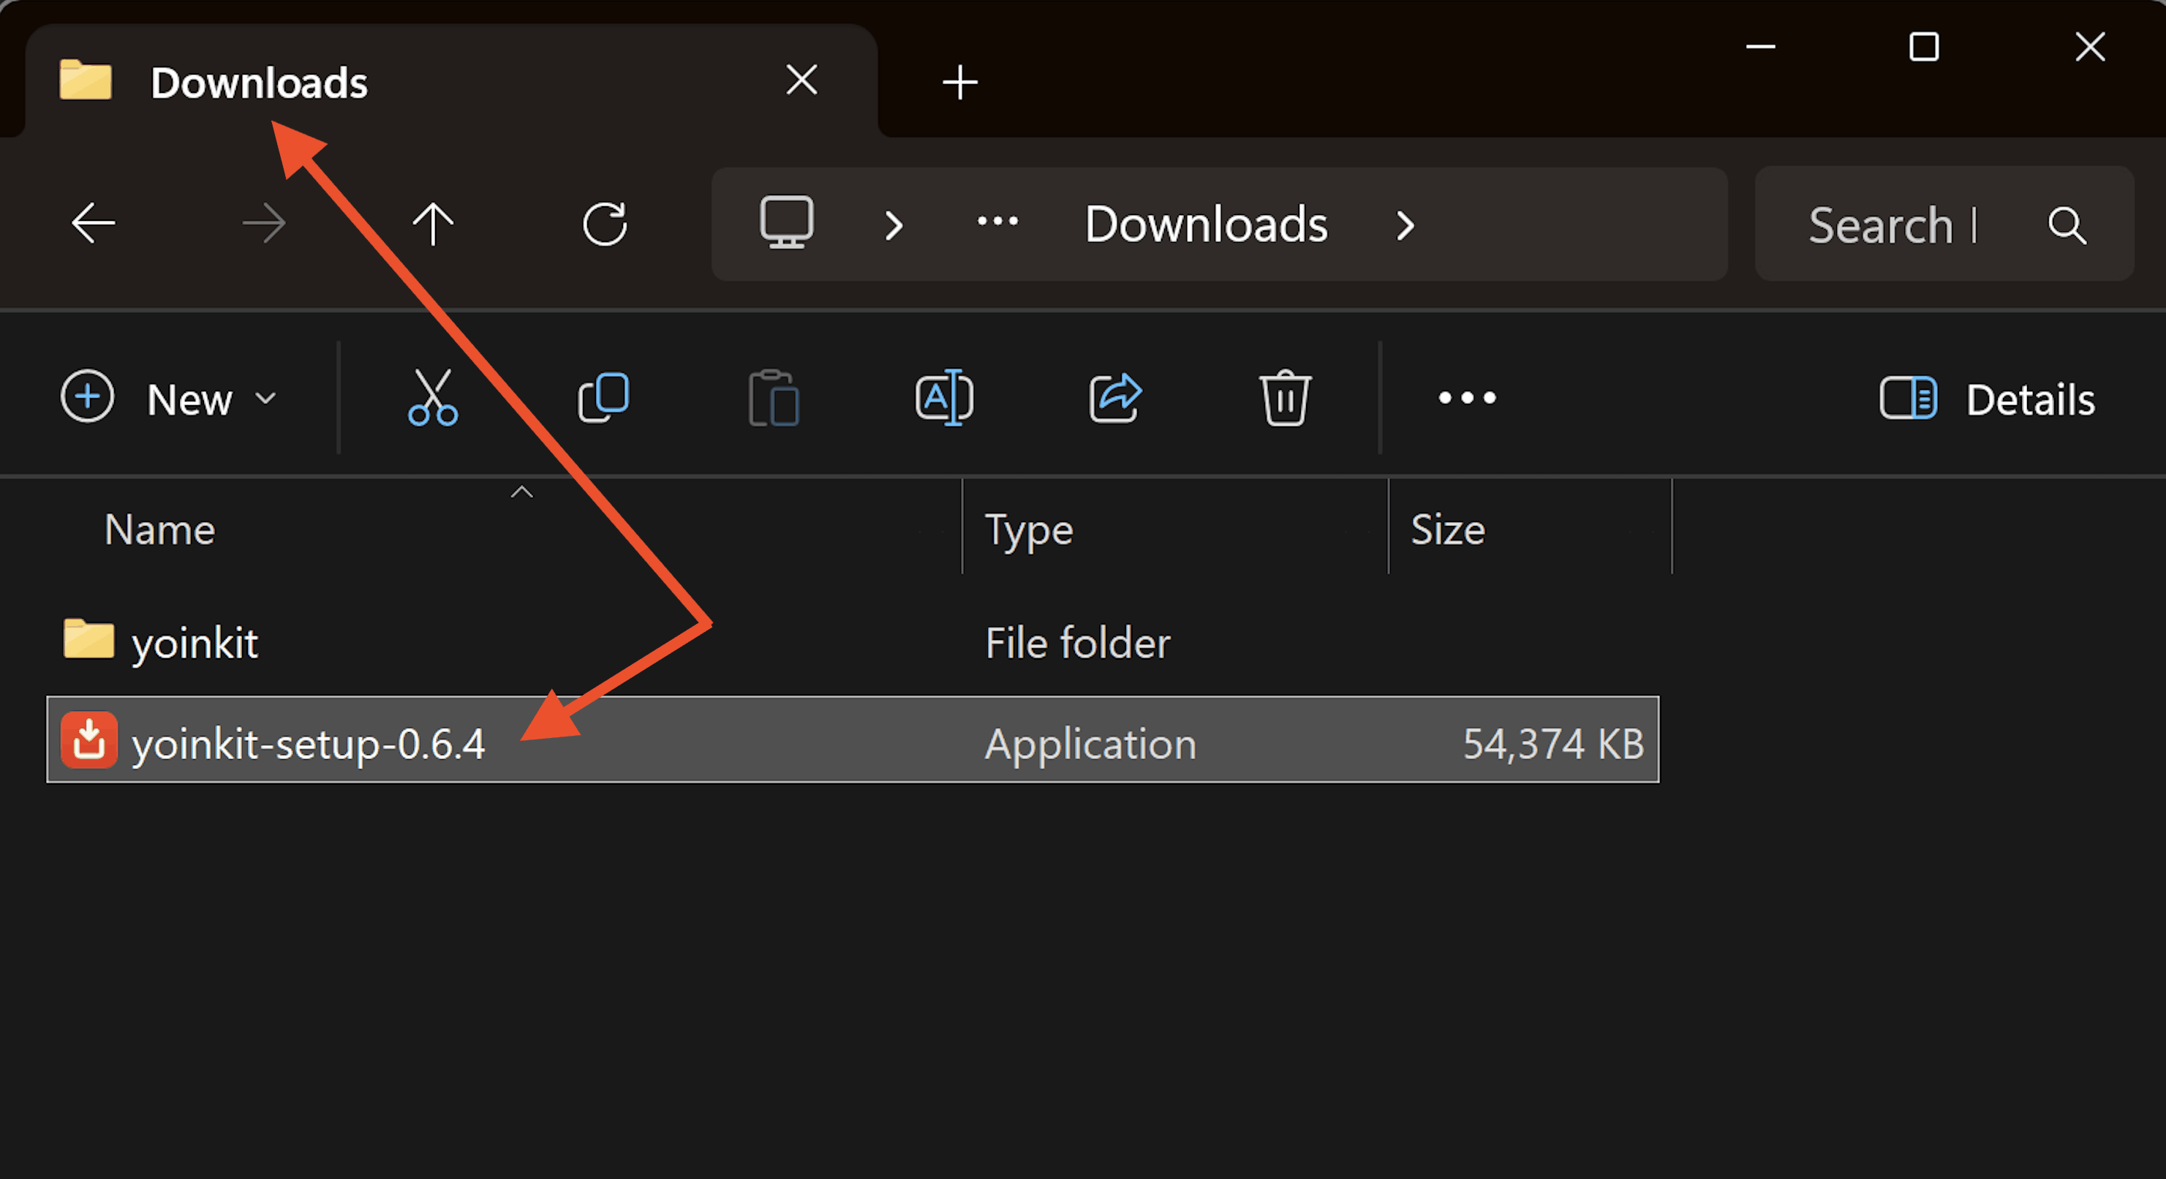2166x1179 pixels.
Task: Show hidden path segments via ellipsis
Action: 997,222
